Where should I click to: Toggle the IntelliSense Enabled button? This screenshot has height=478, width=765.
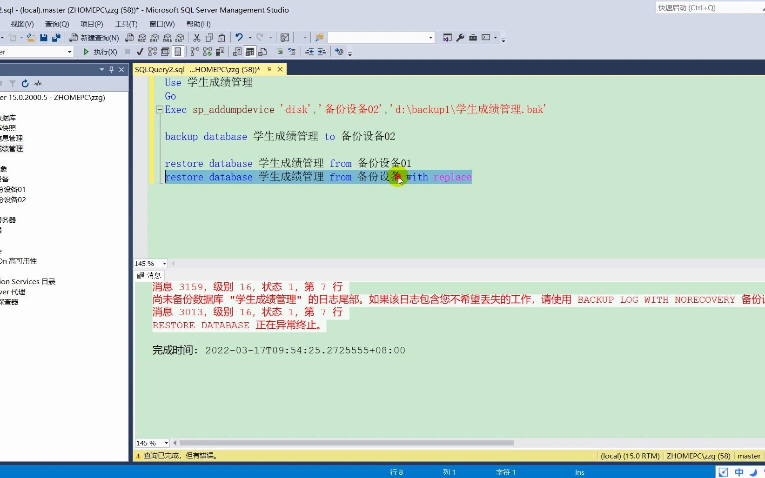point(178,52)
